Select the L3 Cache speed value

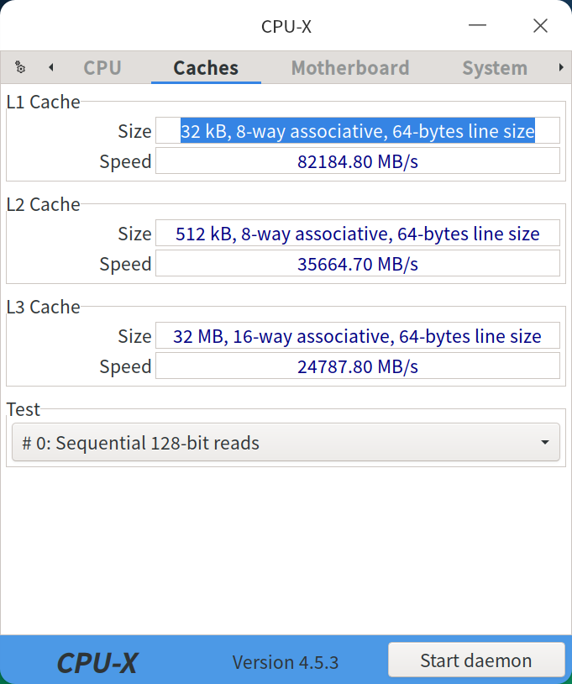[x=358, y=366]
